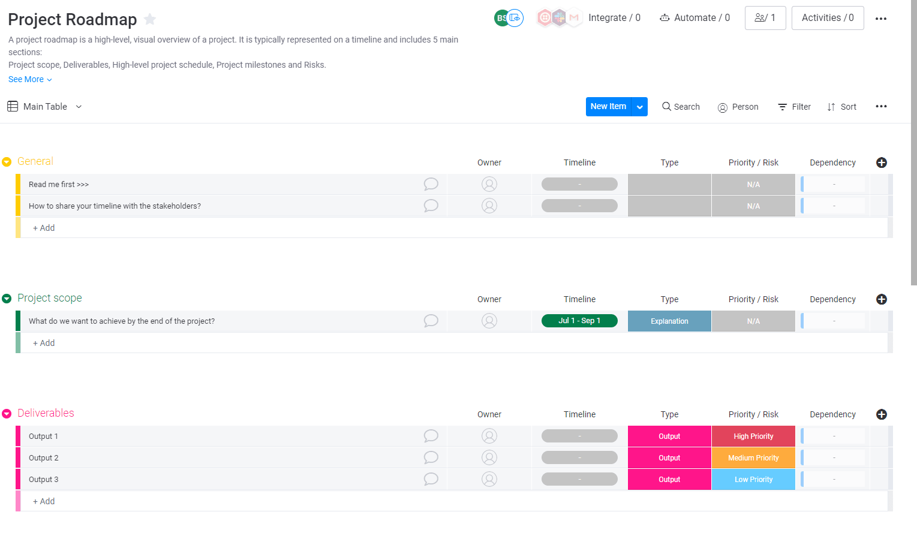Click the Activities / 0 button
This screenshot has width=917, height=539.
pyautogui.click(x=828, y=18)
